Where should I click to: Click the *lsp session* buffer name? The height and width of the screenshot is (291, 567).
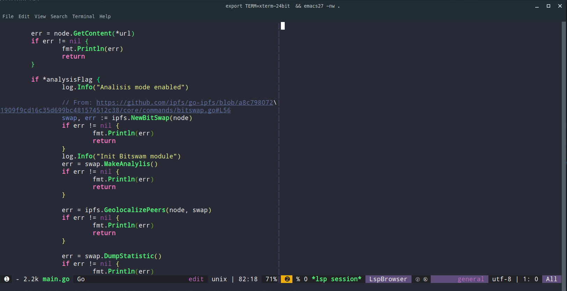336,279
